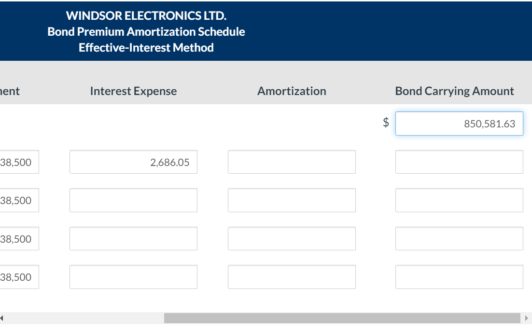Select the bottom Interest Expense input field
The image size is (532, 329).
tap(134, 276)
